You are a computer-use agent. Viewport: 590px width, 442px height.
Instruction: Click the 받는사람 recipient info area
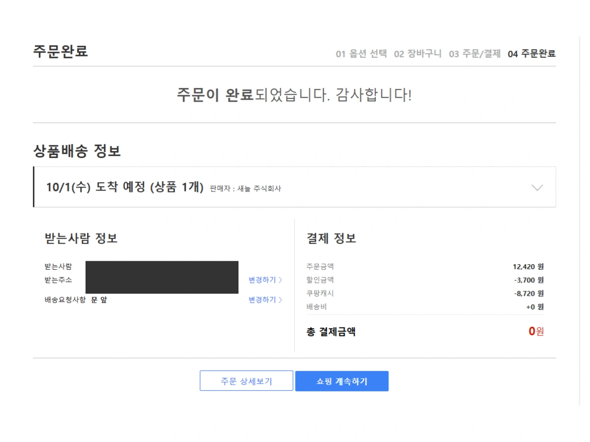59,266
